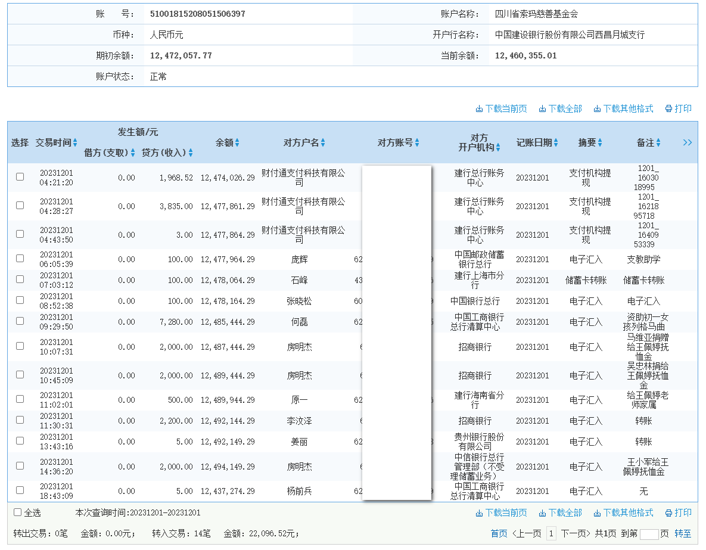Sort by 借方(支取) column arrows
The height and width of the screenshot is (550, 706).
[133, 153]
